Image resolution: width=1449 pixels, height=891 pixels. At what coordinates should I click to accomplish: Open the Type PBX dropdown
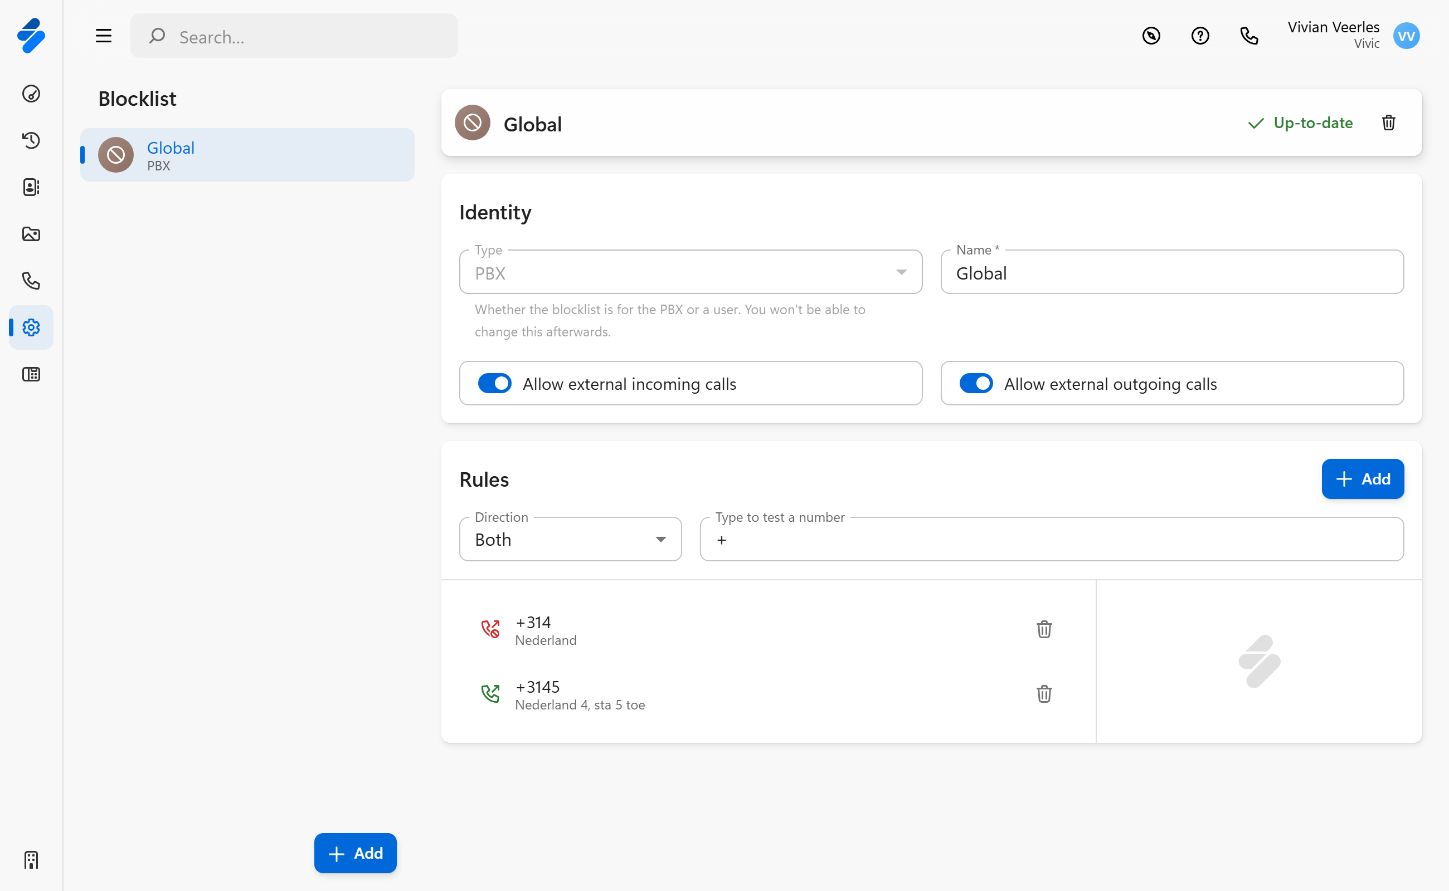pos(690,272)
